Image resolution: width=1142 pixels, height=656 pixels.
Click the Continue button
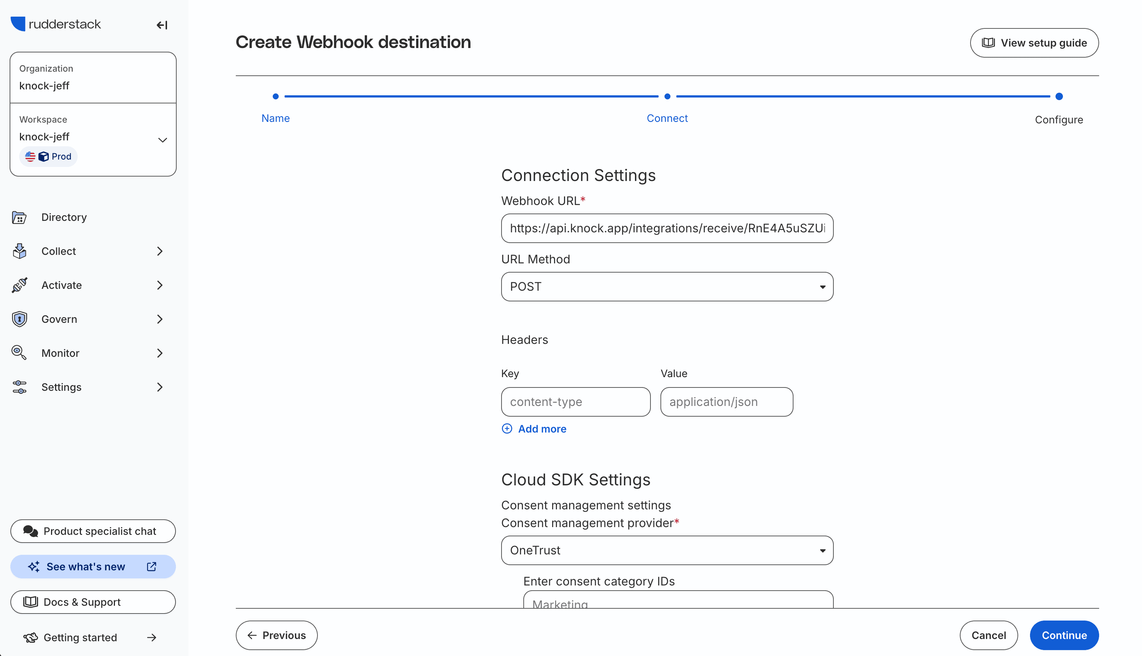click(x=1064, y=635)
